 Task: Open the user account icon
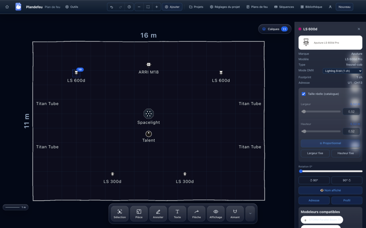[x=330, y=7]
